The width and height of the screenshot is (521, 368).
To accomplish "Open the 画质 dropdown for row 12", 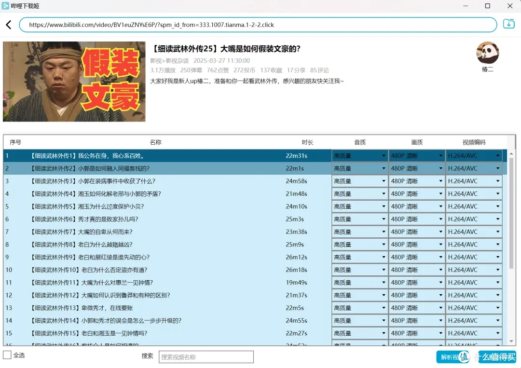I will [x=417, y=295].
